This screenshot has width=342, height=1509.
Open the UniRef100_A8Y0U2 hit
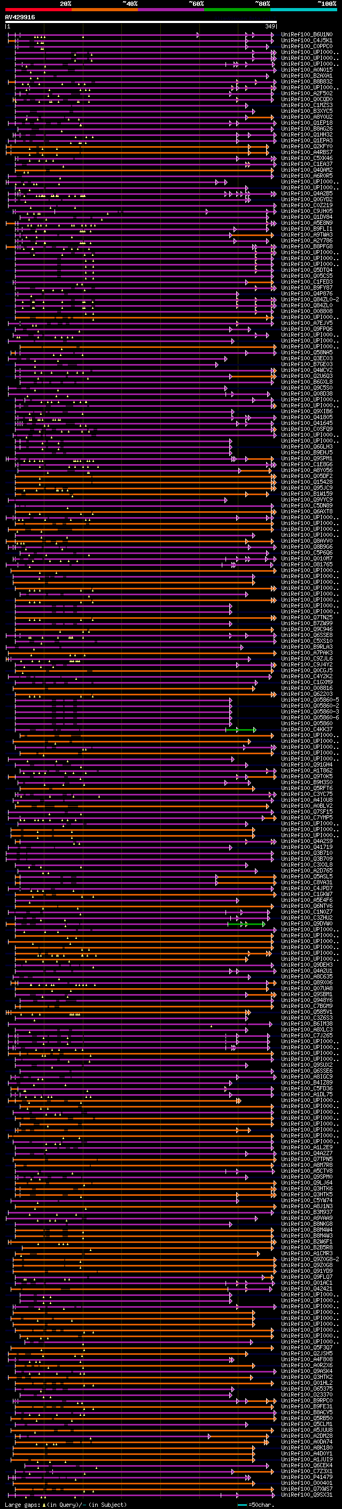[x=307, y=117]
